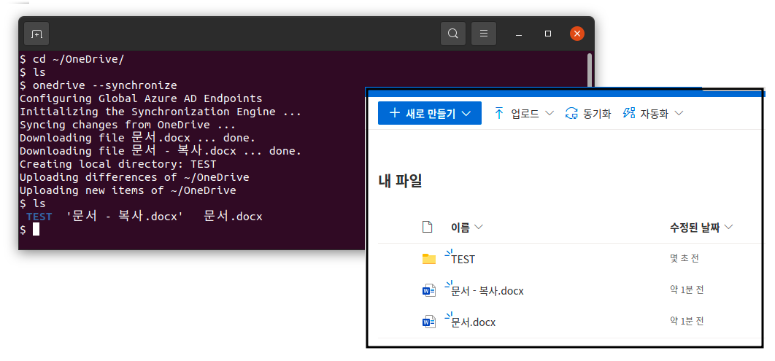Open the TEST folder in OneDrive
This screenshot has height=361, width=775.
coord(463,260)
